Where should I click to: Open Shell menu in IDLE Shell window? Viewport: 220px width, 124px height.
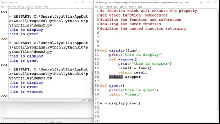coord(14,7)
